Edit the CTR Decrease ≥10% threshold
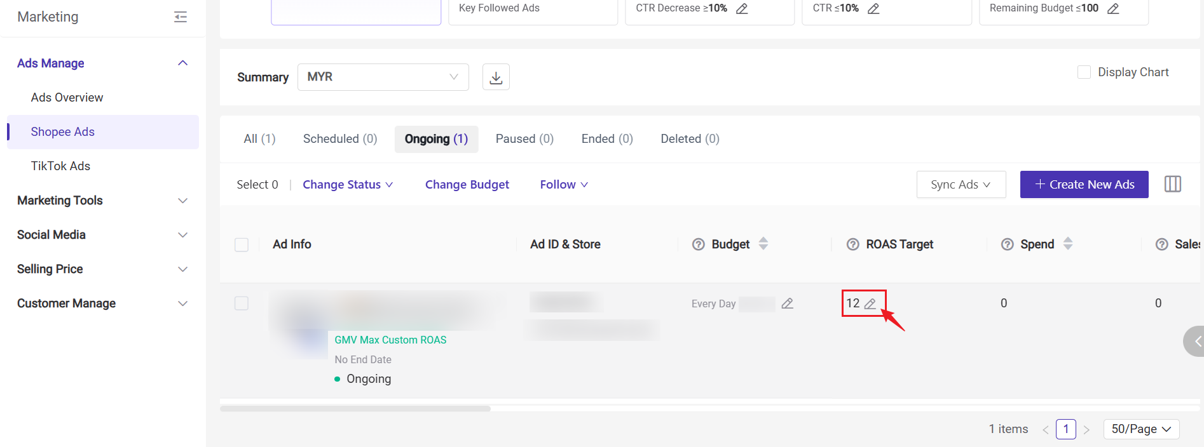The image size is (1204, 447). (742, 9)
